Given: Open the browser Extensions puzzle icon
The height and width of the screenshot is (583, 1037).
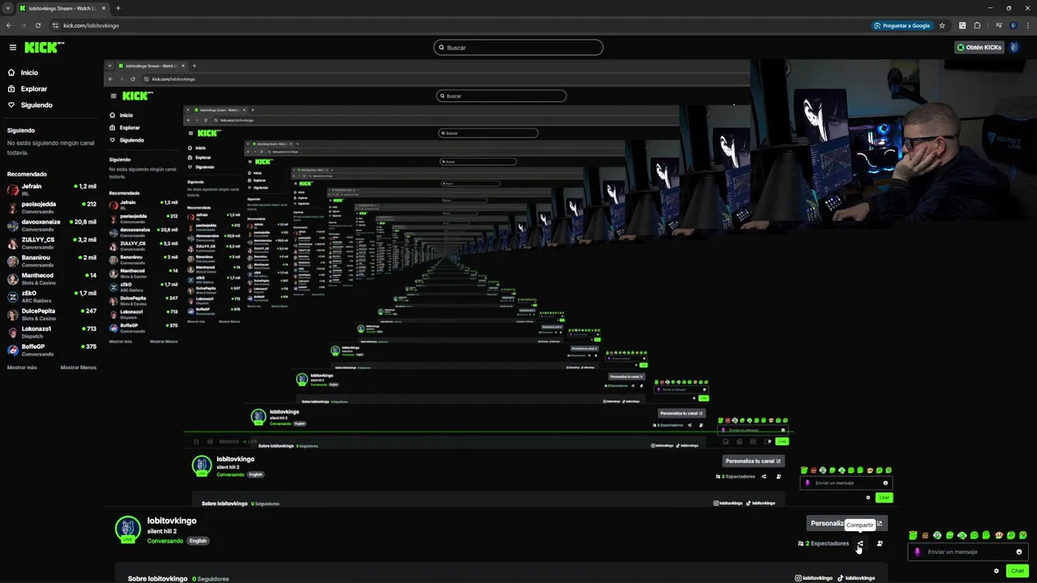Looking at the screenshot, I should (978, 25).
